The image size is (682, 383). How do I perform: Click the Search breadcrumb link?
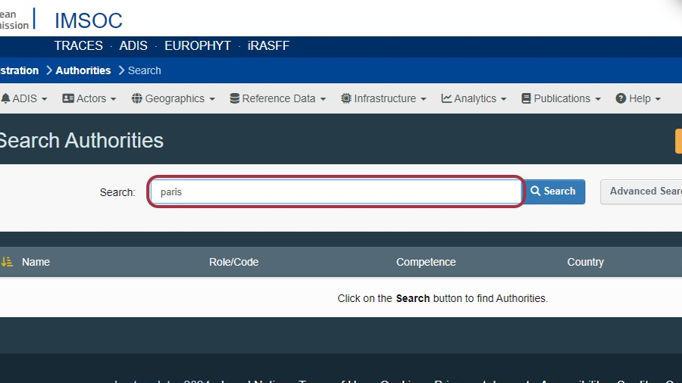pos(145,70)
